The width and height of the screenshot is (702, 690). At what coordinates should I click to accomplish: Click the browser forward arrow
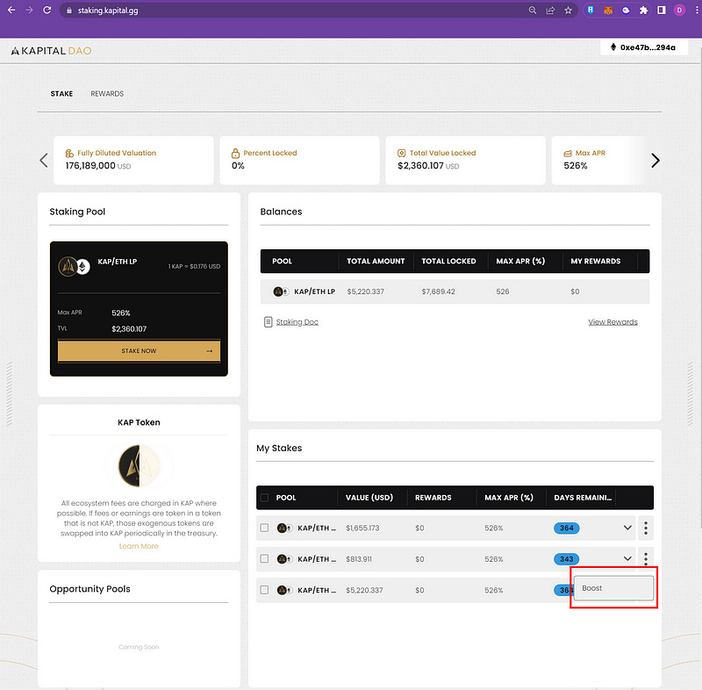(29, 10)
